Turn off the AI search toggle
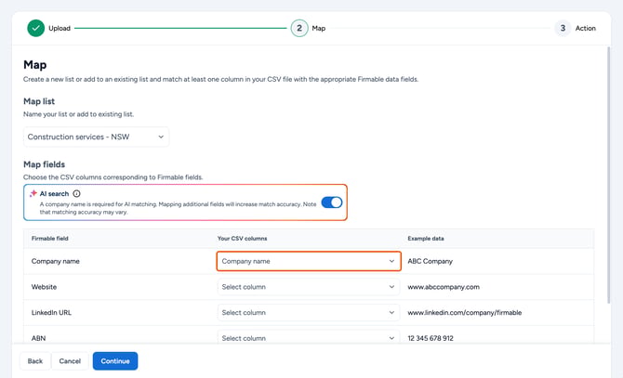 [x=332, y=202]
